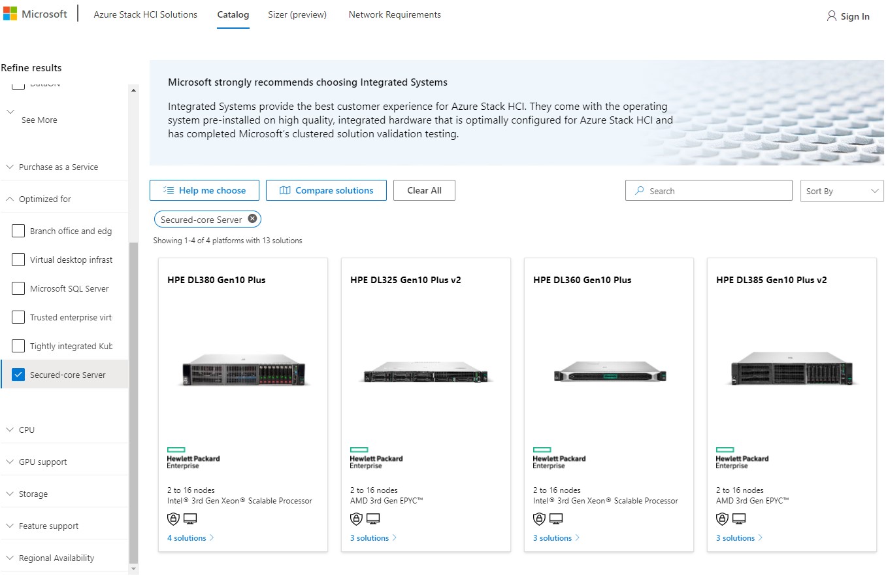Click the monitor icon on HPE DL385 card
The height and width of the screenshot is (578, 886).
pos(739,518)
